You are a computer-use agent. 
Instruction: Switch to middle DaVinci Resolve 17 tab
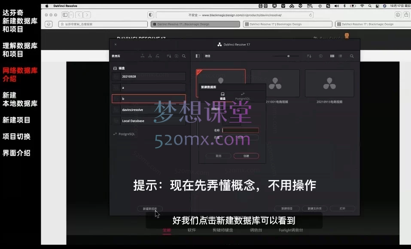pyautogui.click(x=288, y=24)
